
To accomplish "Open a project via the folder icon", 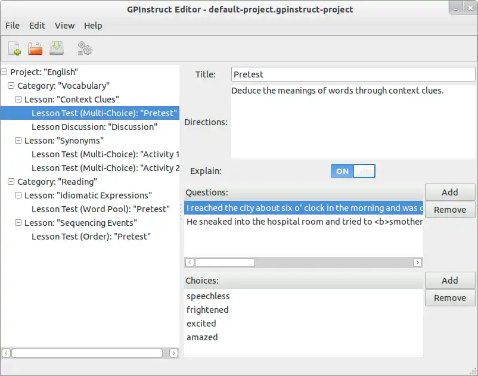I will coord(35,48).
